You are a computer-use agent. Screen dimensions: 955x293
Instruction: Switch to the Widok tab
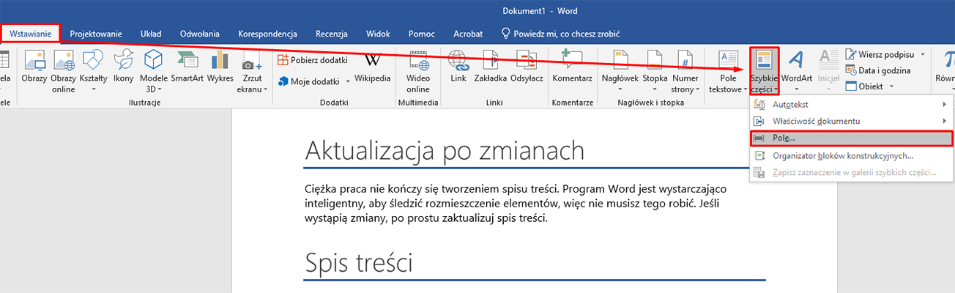click(x=378, y=34)
